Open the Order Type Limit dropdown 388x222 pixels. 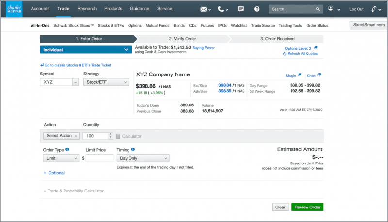[61, 158]
